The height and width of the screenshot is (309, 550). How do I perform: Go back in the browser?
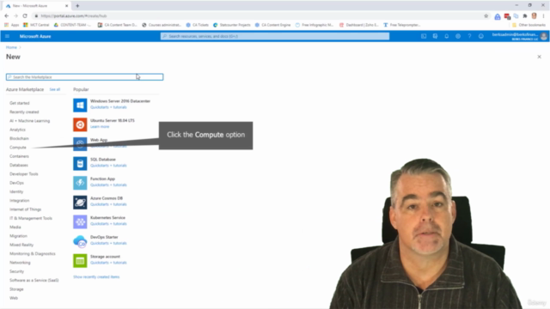7,15
